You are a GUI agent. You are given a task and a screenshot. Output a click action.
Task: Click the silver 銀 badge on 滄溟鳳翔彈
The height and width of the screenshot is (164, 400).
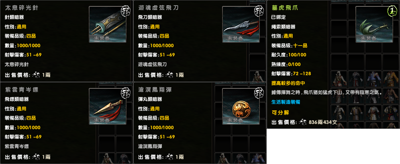coord(259,92)
